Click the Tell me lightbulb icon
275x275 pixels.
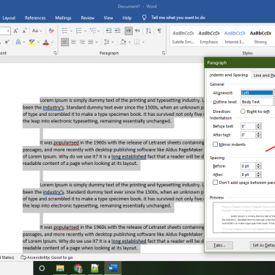point(144,18)
